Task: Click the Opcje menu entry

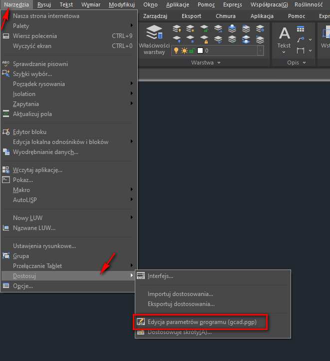Action: [x=23, y=286]
